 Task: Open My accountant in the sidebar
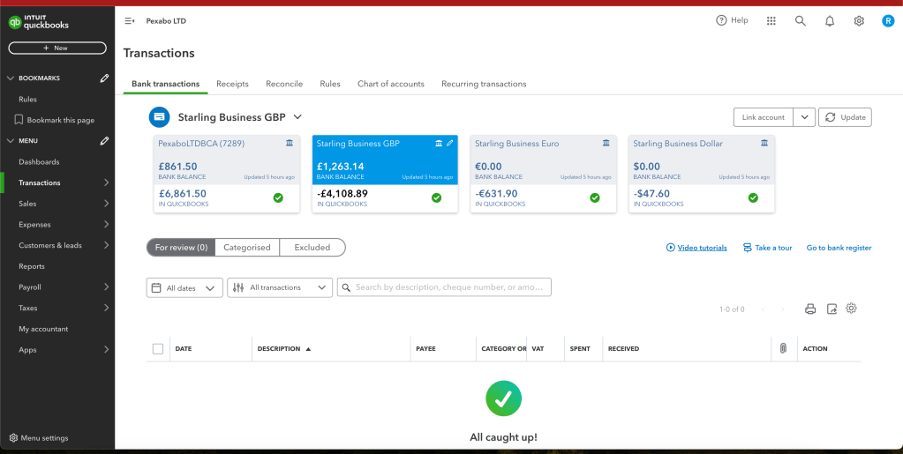(43, 329)
